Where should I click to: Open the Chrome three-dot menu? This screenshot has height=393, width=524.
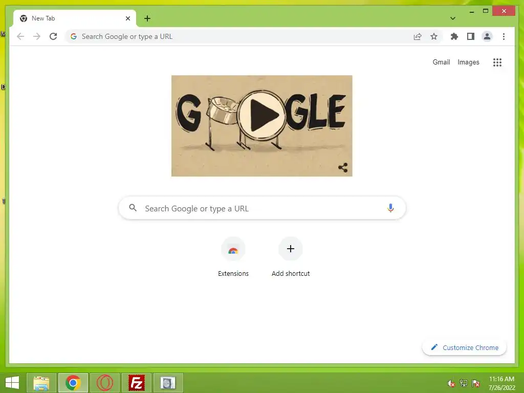tap(504, 36)
